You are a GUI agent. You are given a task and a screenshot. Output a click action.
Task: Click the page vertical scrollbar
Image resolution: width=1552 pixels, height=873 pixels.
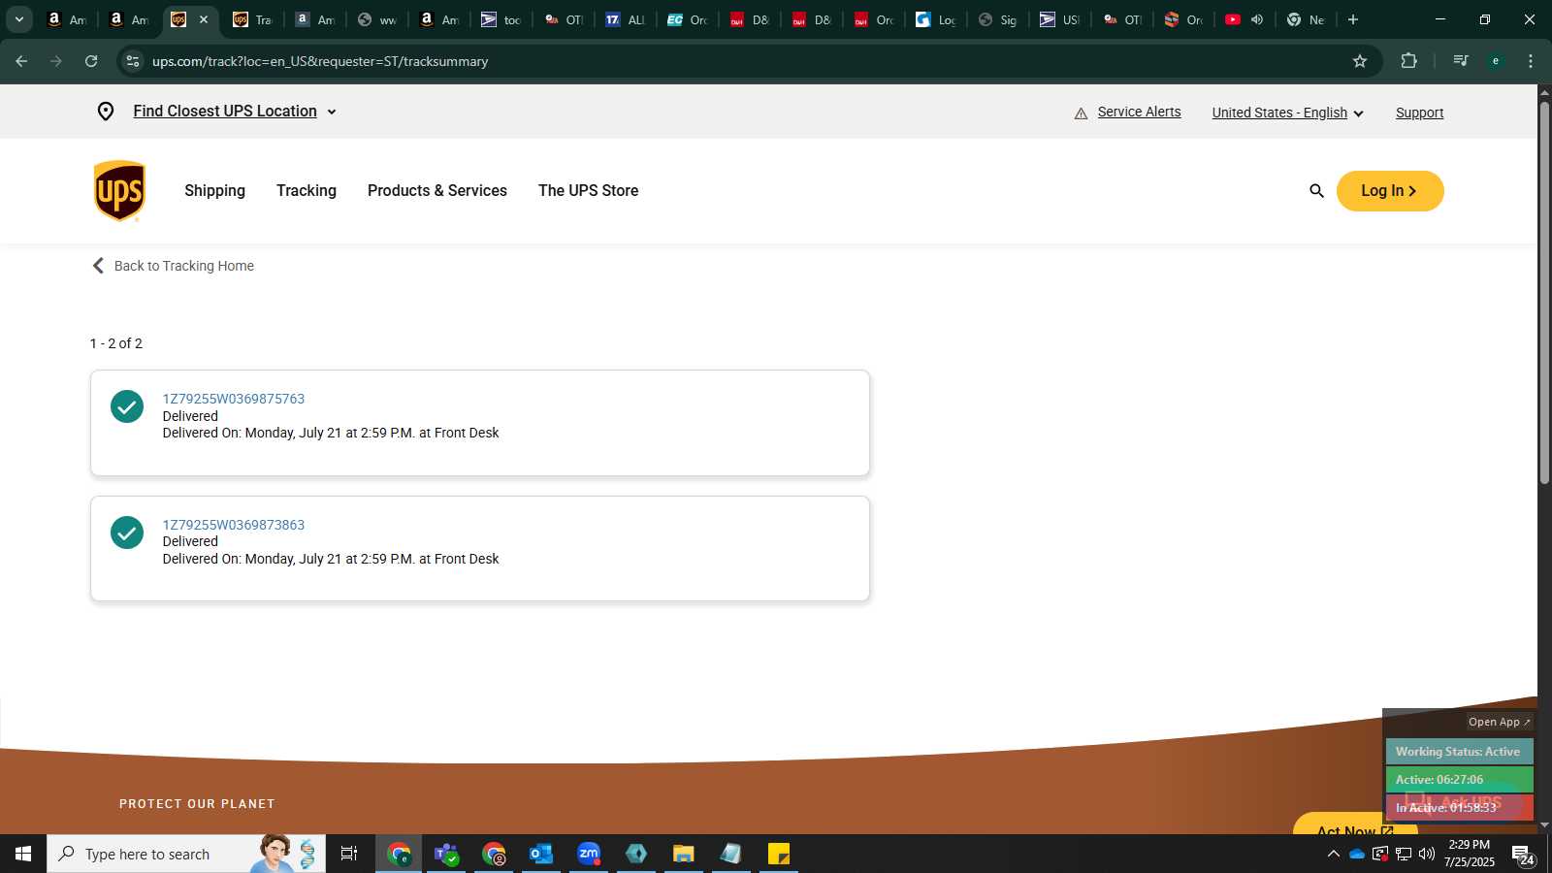click(x=1544, y=291)
